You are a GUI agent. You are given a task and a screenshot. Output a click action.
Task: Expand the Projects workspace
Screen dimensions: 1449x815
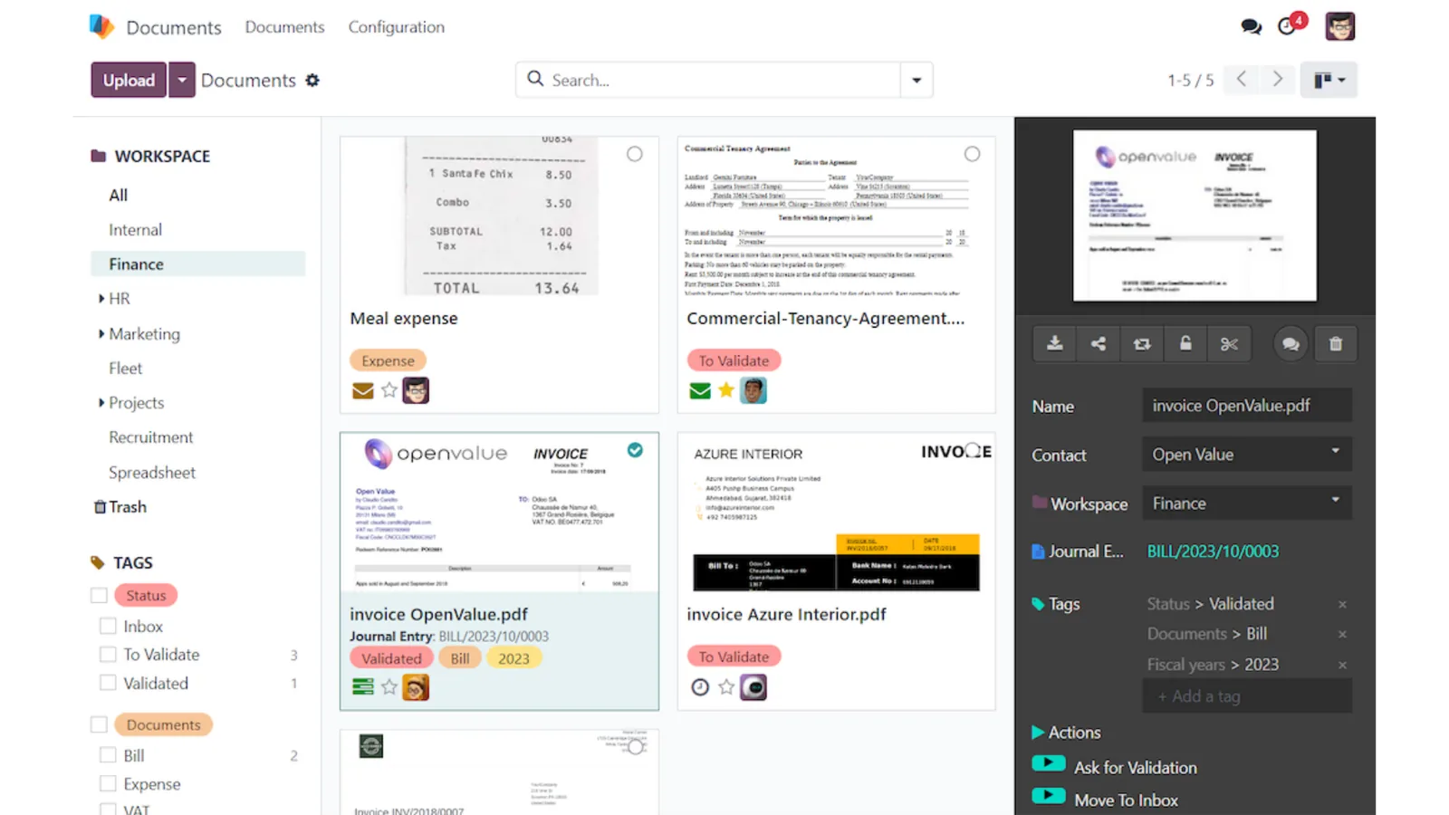[101, 403]
